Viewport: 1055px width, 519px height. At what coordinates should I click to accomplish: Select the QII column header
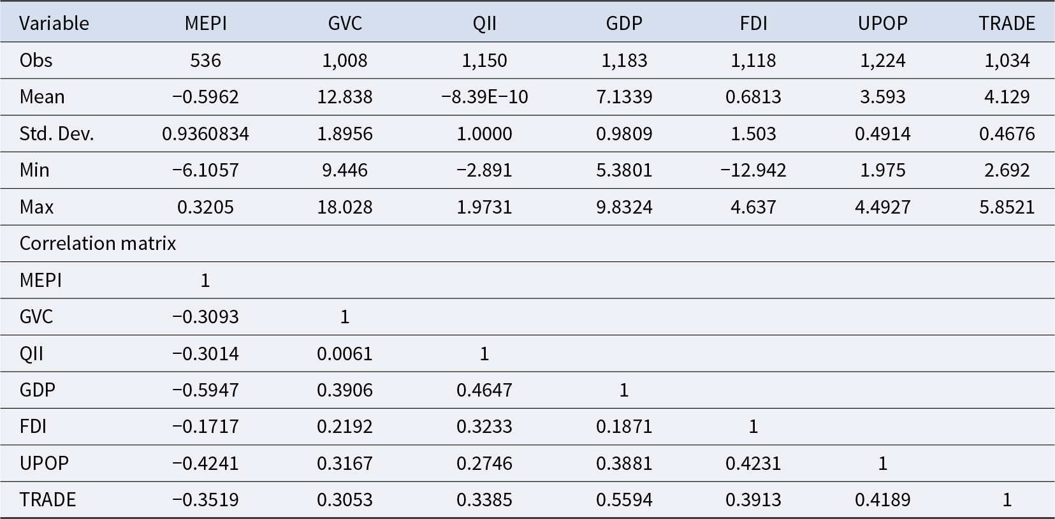484,24
